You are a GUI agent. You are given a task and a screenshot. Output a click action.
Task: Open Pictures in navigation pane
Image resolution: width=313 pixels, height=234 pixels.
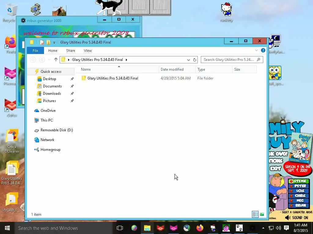[49, 101]
